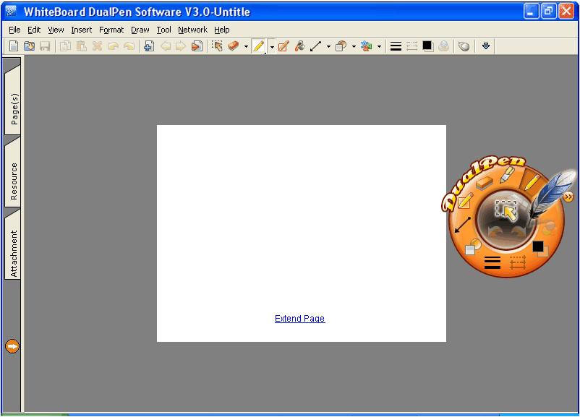Switch to the Resource side tab
This screenshot has width=580, height=417.
13,173
